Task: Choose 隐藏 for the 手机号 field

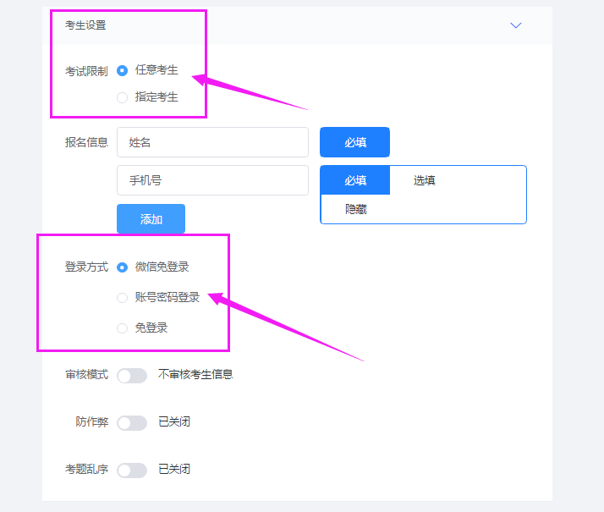Action: tap(355, 209)
